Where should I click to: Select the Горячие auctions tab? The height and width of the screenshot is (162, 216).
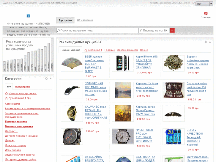coord(110,50)
